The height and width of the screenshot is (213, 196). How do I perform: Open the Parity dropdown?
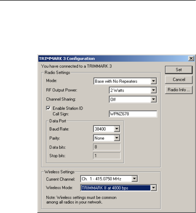coord(117,138)
